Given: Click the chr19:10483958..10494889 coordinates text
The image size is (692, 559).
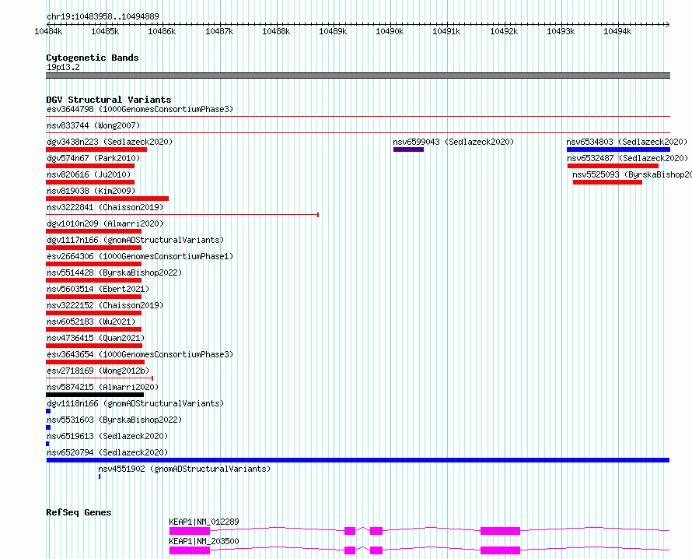Looking at the screenshot, I should coord(103,16).
